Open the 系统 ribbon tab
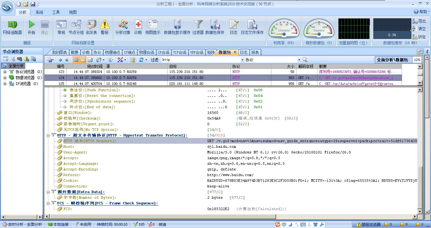 (x=39, y=12)
